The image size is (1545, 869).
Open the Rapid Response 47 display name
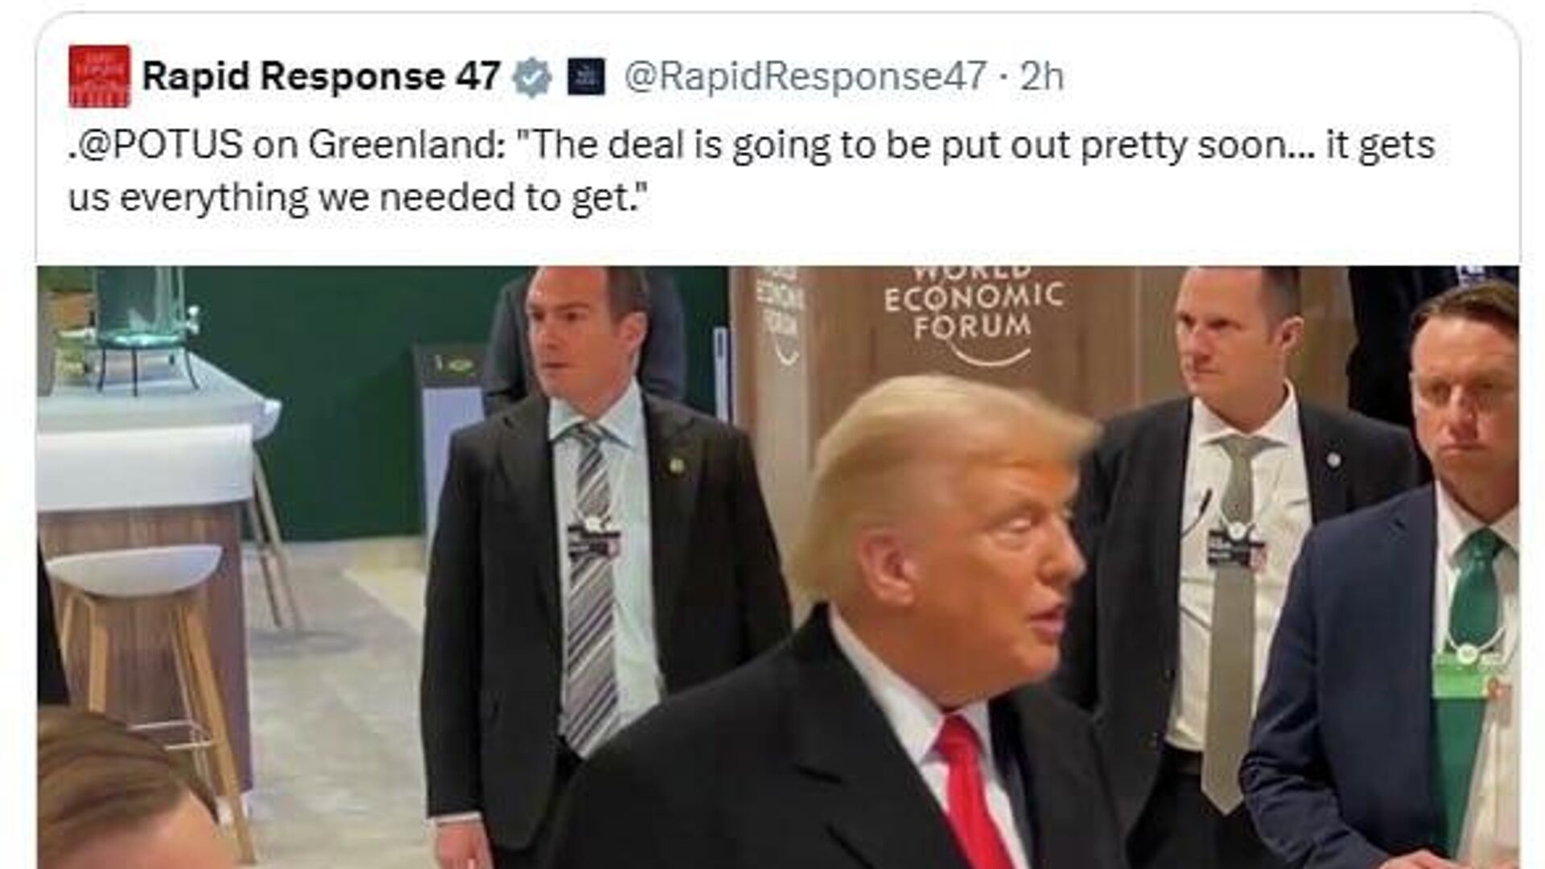click(x=321, y=77)
